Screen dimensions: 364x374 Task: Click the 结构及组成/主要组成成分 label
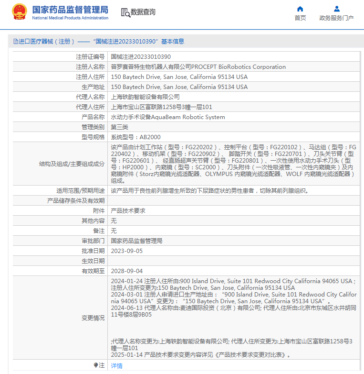click(72, 164)
